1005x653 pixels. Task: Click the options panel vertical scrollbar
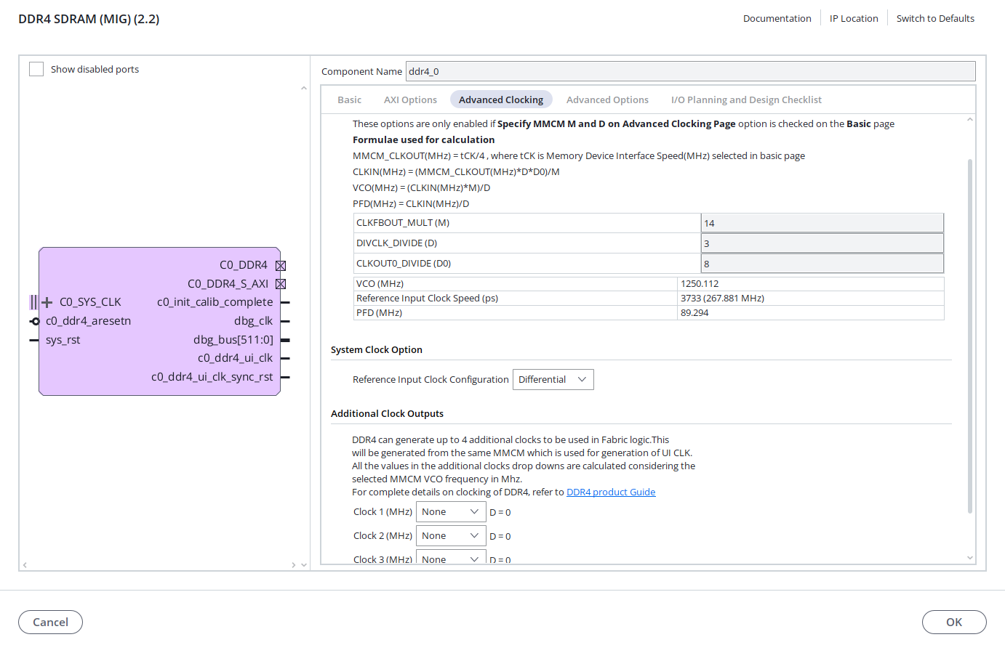970,336
